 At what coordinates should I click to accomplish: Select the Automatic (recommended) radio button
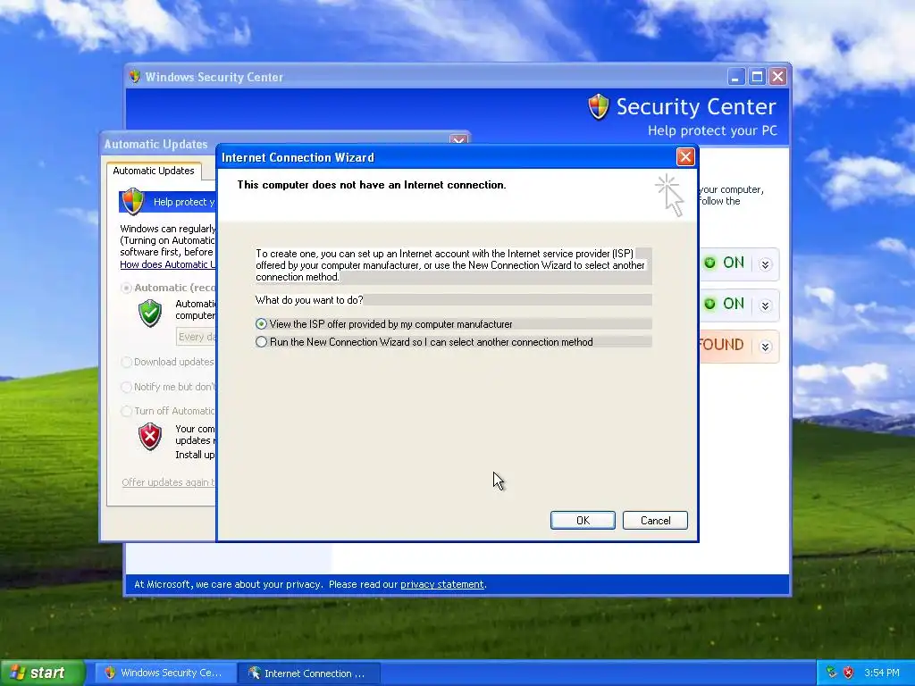(126, 288)
